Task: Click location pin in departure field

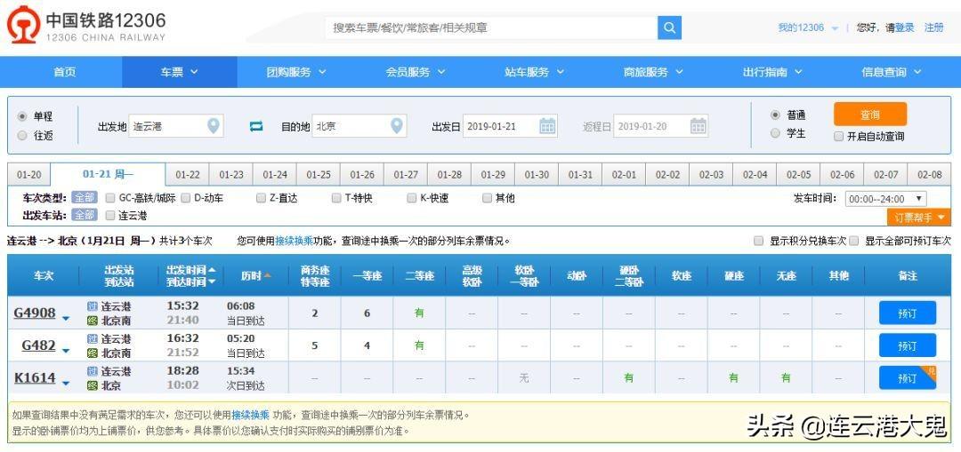Action: point(214,126)
